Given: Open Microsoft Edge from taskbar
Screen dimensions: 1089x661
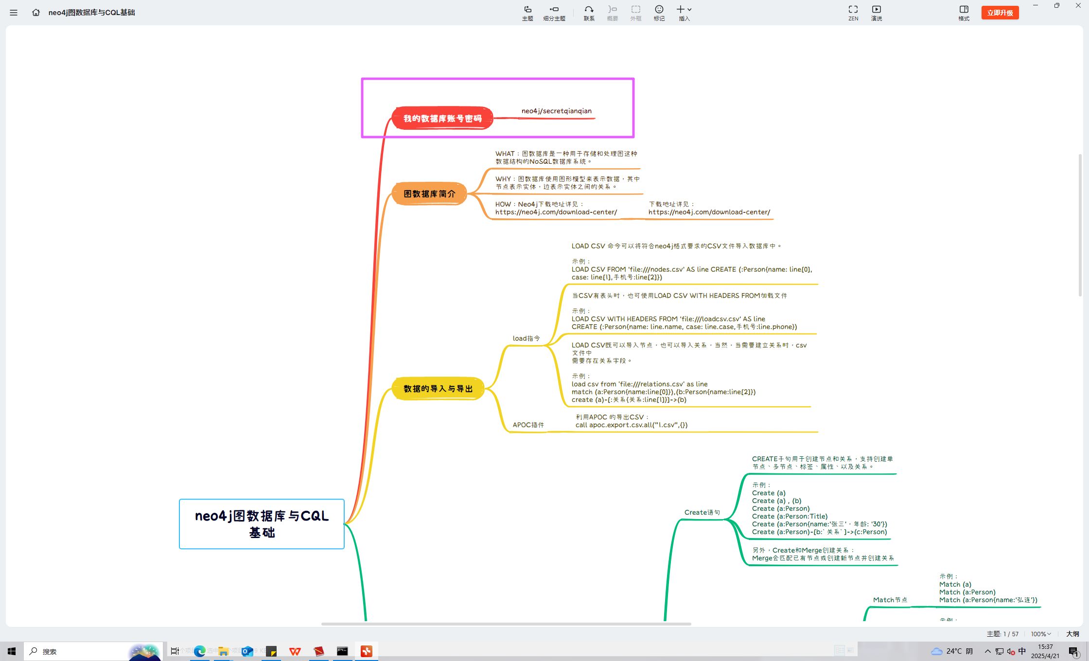Looking at the screenshot, I should pyautogui.click(x=199, y=651).
